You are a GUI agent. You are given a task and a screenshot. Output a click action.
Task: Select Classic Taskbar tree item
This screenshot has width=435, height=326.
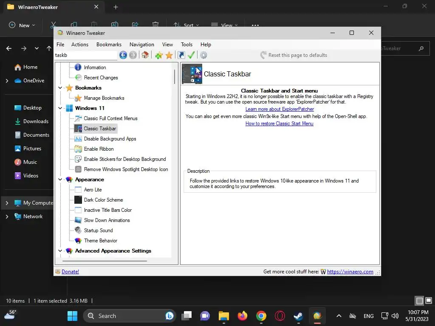96,129
